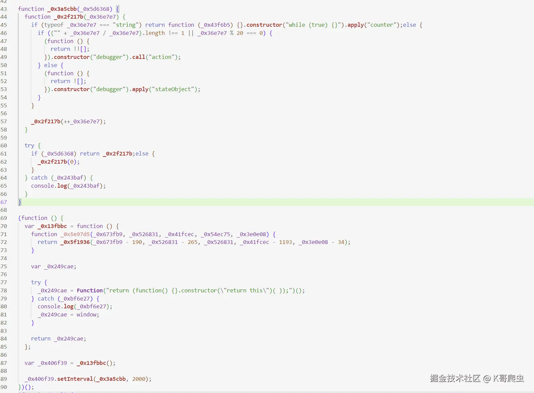Click line number 43 in gutter
The height and width of the screenshot is (393, 534).
(x=3, y=9)
